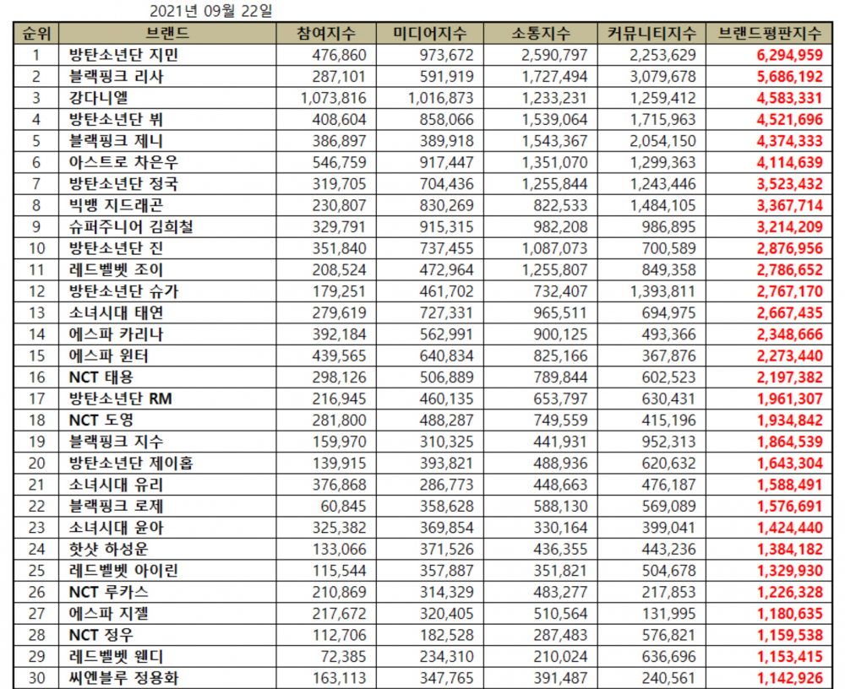Click red reputation score 4,114,639
The height and width of the screenshot is (689, 845).
coord(789,162)
